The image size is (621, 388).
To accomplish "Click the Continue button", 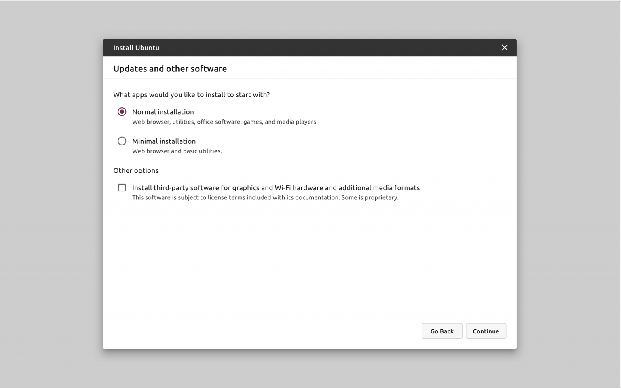I will (x=486, y=331).
